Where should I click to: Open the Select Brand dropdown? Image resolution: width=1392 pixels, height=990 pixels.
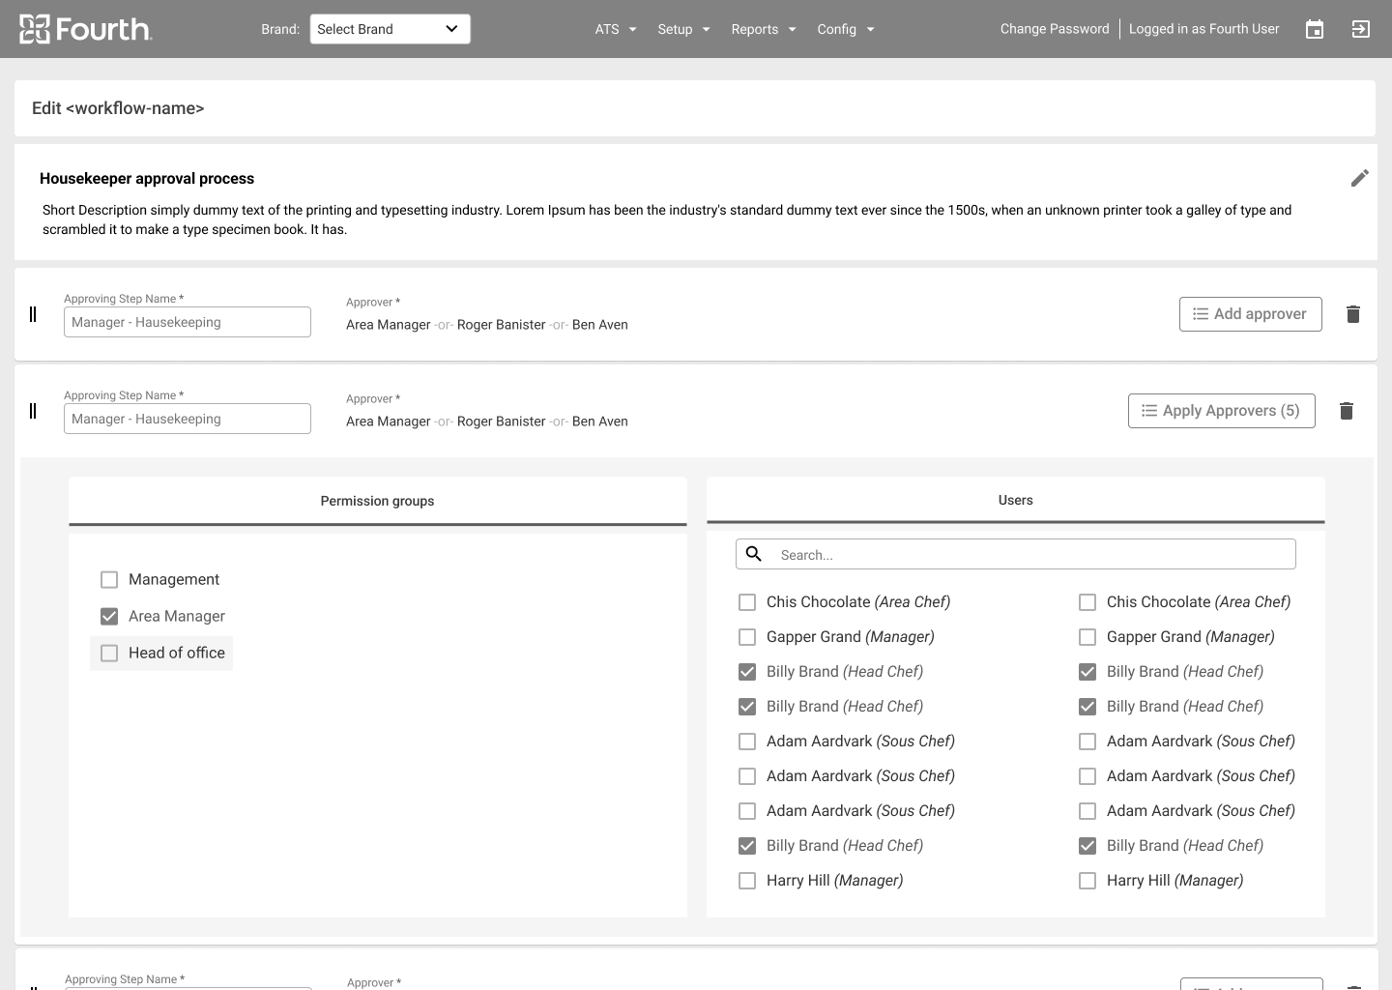tap(390, 29)
